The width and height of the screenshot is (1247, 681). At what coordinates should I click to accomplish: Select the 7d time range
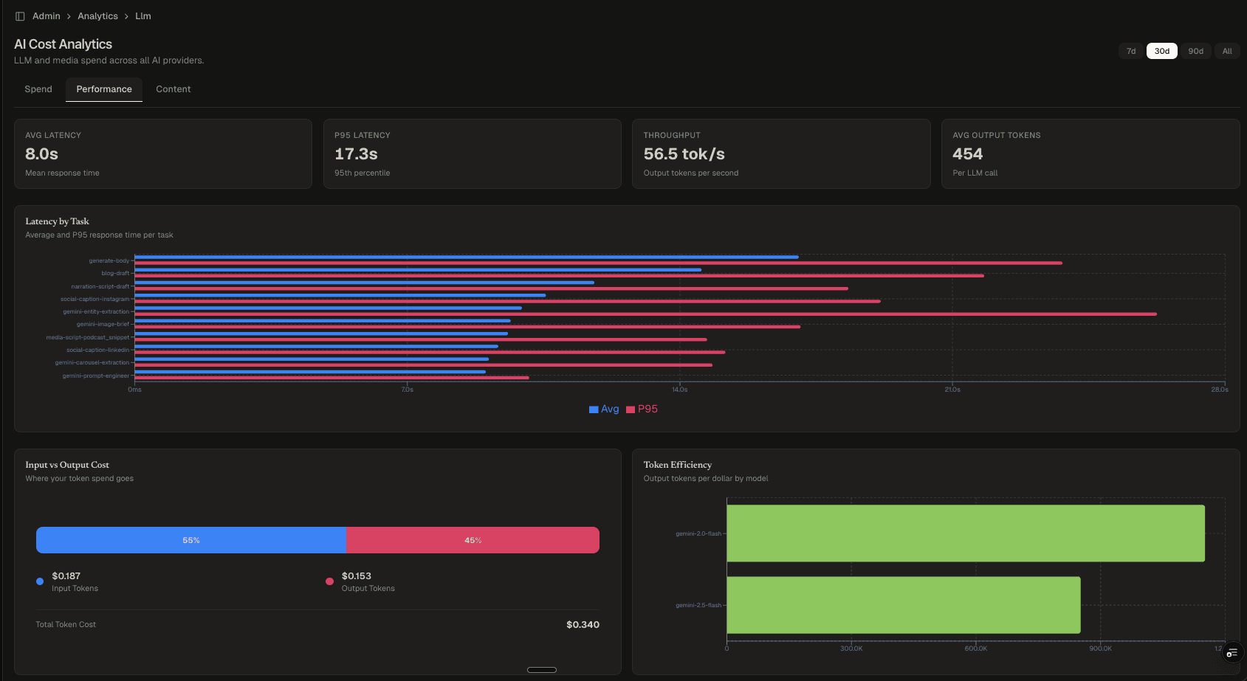point(1130,51)
